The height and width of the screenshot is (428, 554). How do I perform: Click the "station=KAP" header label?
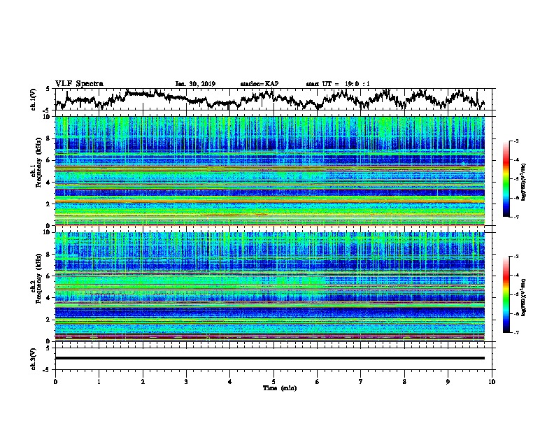pyautogui.click(x=260, y=84)
